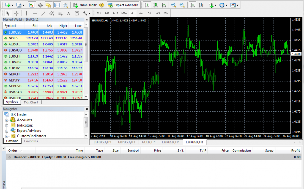304x189 pixels.
Task: Click the Expert Advisors toolbar button
Action: pyautogui.click(x=123, y=5)
